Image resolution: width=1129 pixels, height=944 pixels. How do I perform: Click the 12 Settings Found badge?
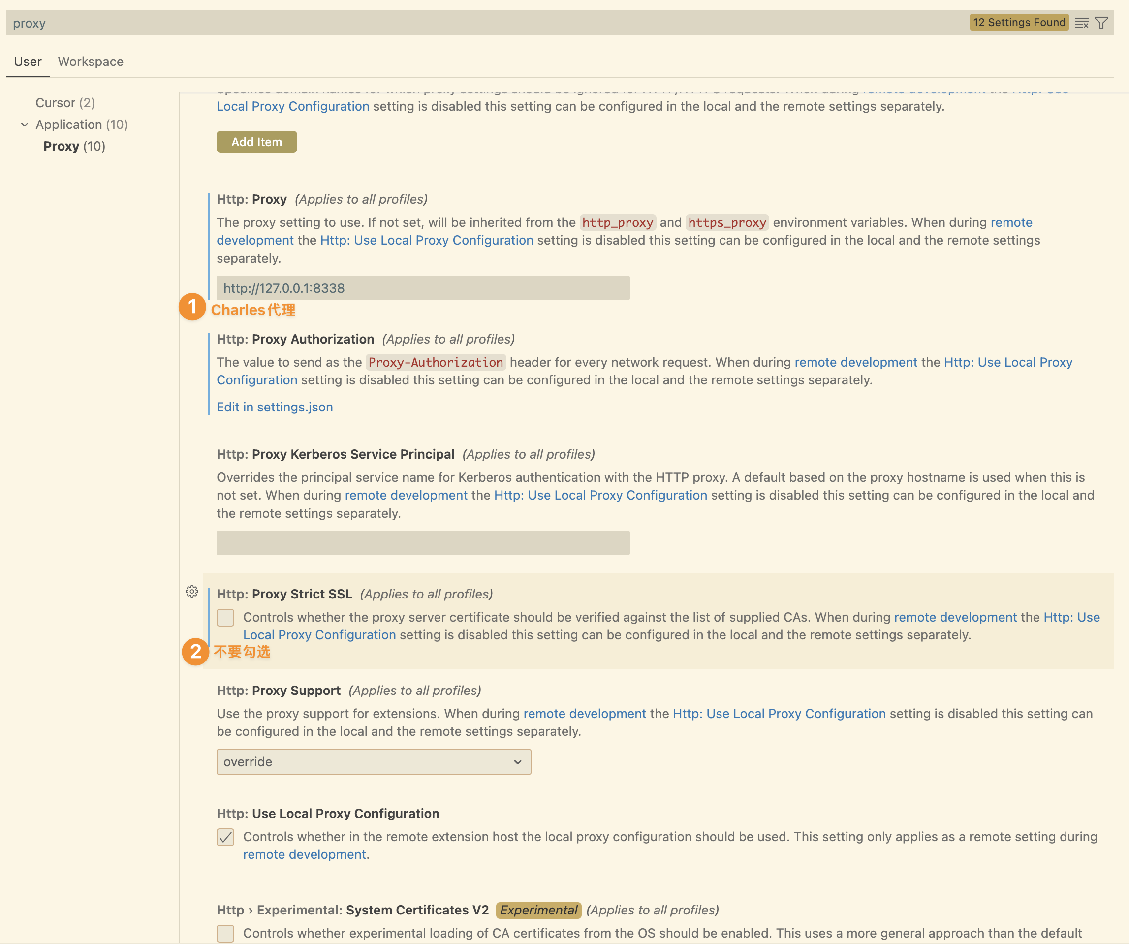pyautogui.click(x=1018, y=23)
